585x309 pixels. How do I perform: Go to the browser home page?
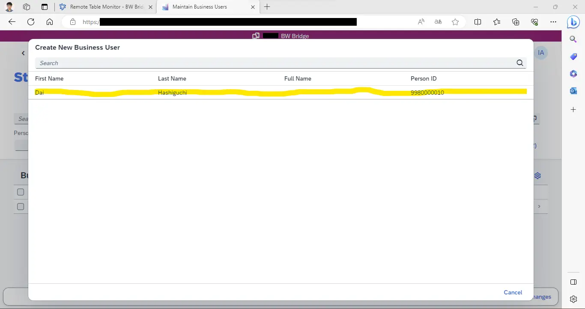[50, 22]
